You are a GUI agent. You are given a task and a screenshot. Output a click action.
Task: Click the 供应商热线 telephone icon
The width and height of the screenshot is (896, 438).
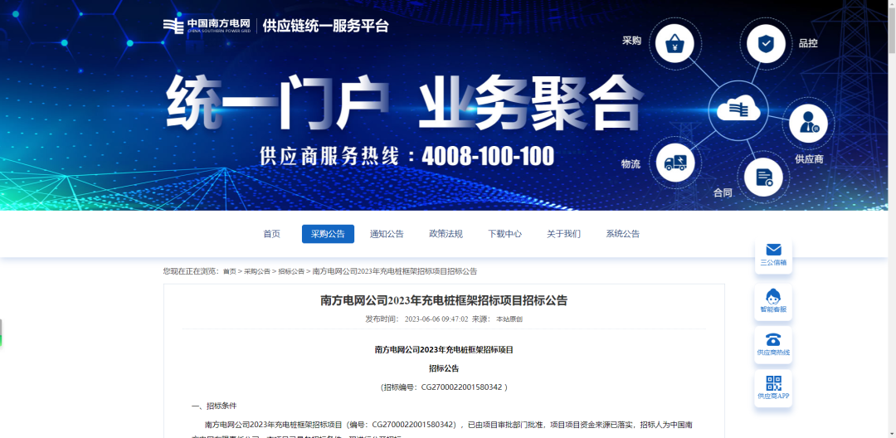tap(773, 339)
